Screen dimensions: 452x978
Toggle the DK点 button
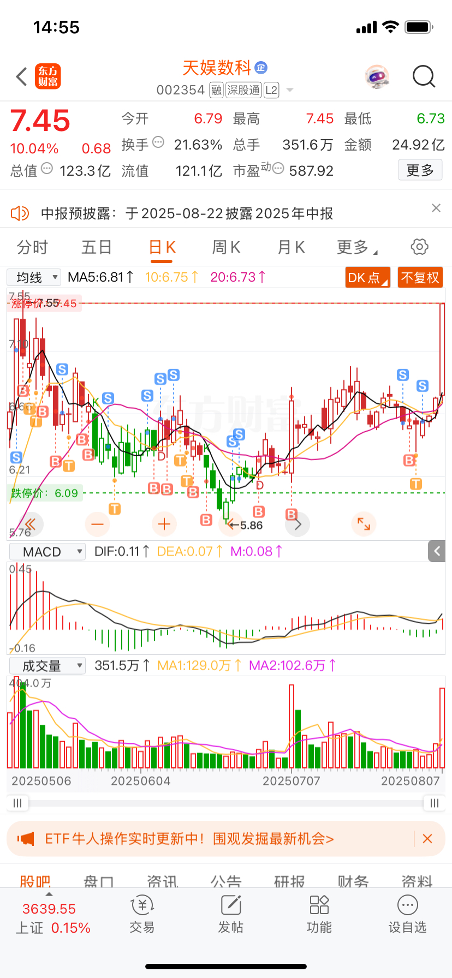point(368,277)
